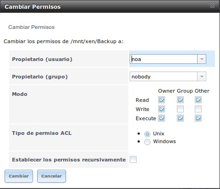Click the Propietario (grupo) label
The height and width of the screenshot is (189, 220).
[40, 77]
